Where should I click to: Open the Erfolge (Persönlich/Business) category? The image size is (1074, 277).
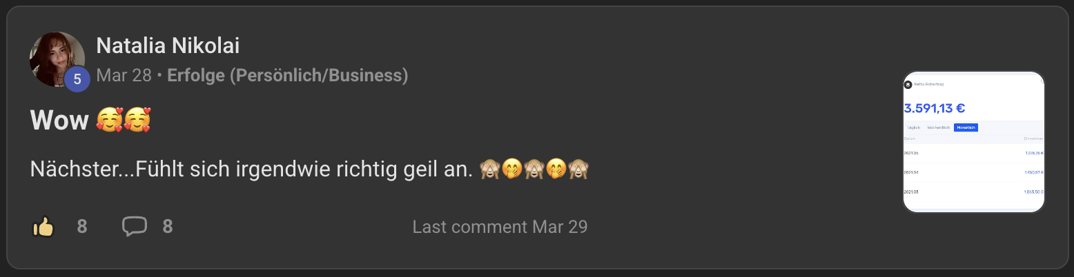point(287,75)
